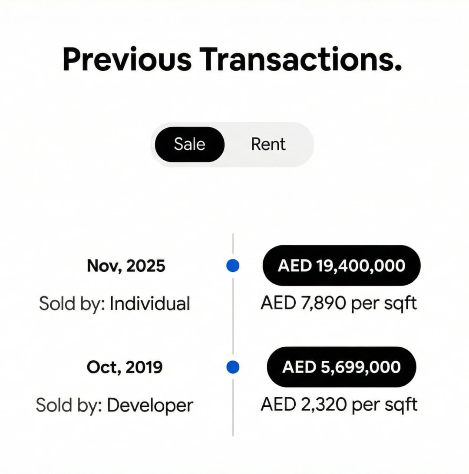The height and width of the screenshot is (474, 469).
Task: Click the Sold by: Developer text
Action: tap(116, 405)
